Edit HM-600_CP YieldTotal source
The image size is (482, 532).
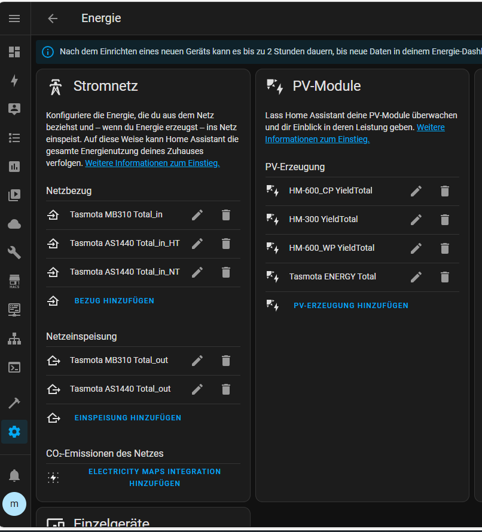pos(416,191)
